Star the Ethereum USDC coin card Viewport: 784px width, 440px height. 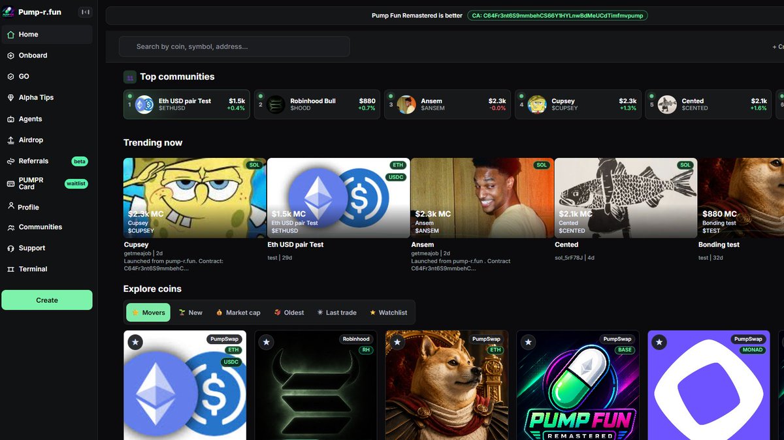point(135,342)
